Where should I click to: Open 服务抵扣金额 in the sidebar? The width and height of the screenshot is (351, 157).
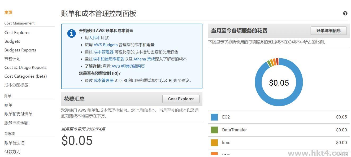[16, 123]
